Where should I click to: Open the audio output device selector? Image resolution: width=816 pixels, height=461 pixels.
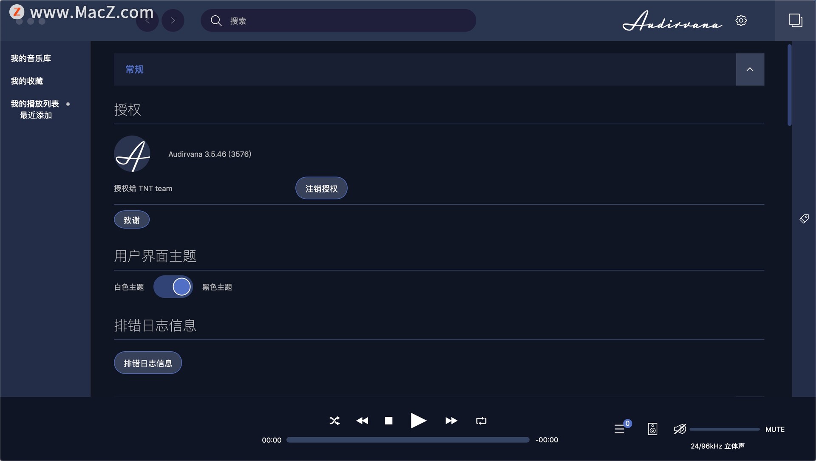652,429
